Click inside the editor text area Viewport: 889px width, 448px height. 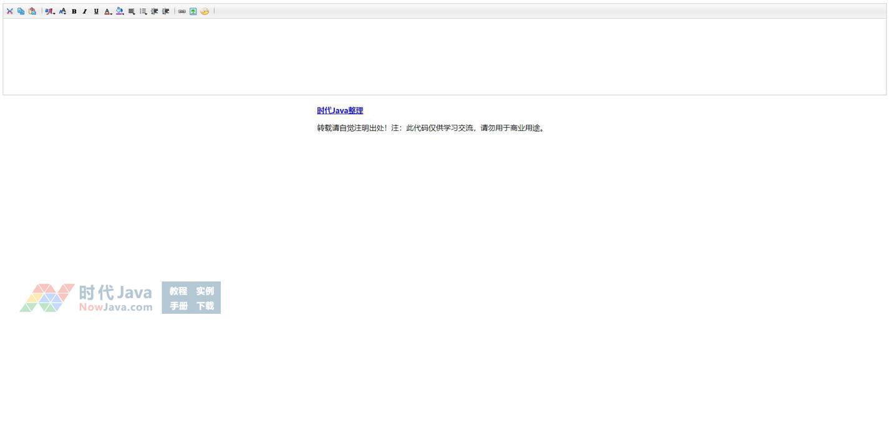(444, 56)
